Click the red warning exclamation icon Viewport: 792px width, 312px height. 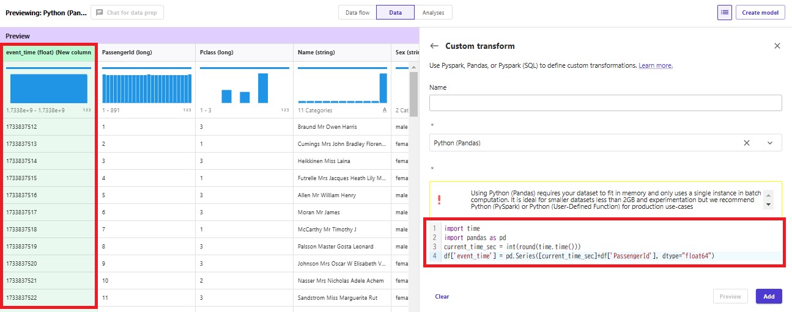(439, 200)
